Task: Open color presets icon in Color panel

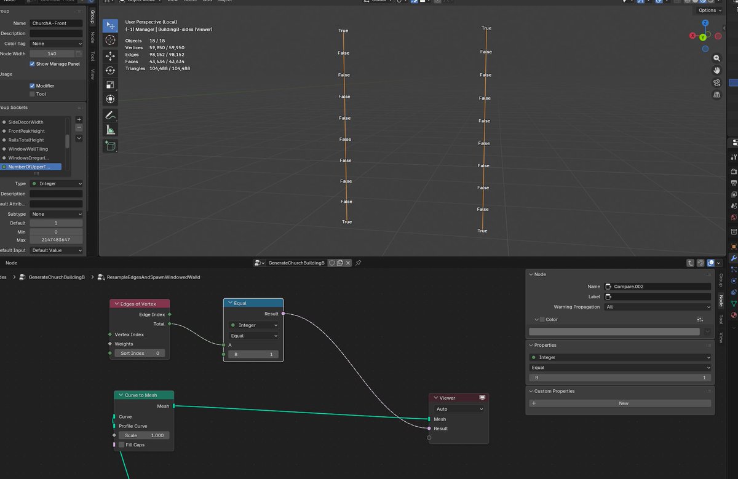Action: coord(700,320)
